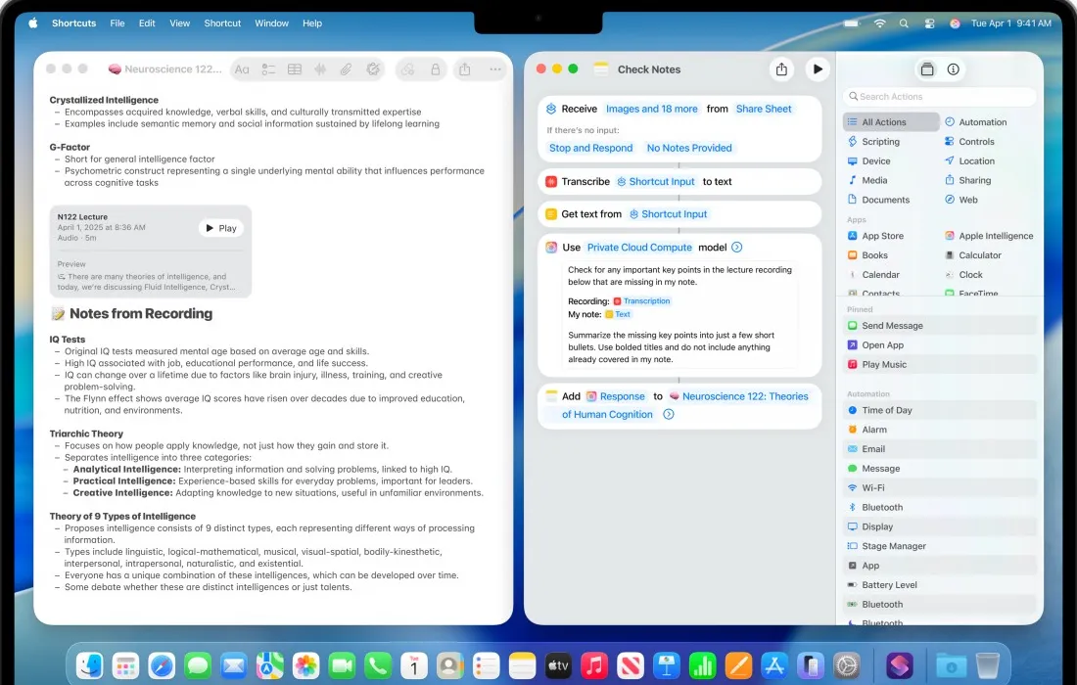Share the Check Notes shortcut

(781, 69)
